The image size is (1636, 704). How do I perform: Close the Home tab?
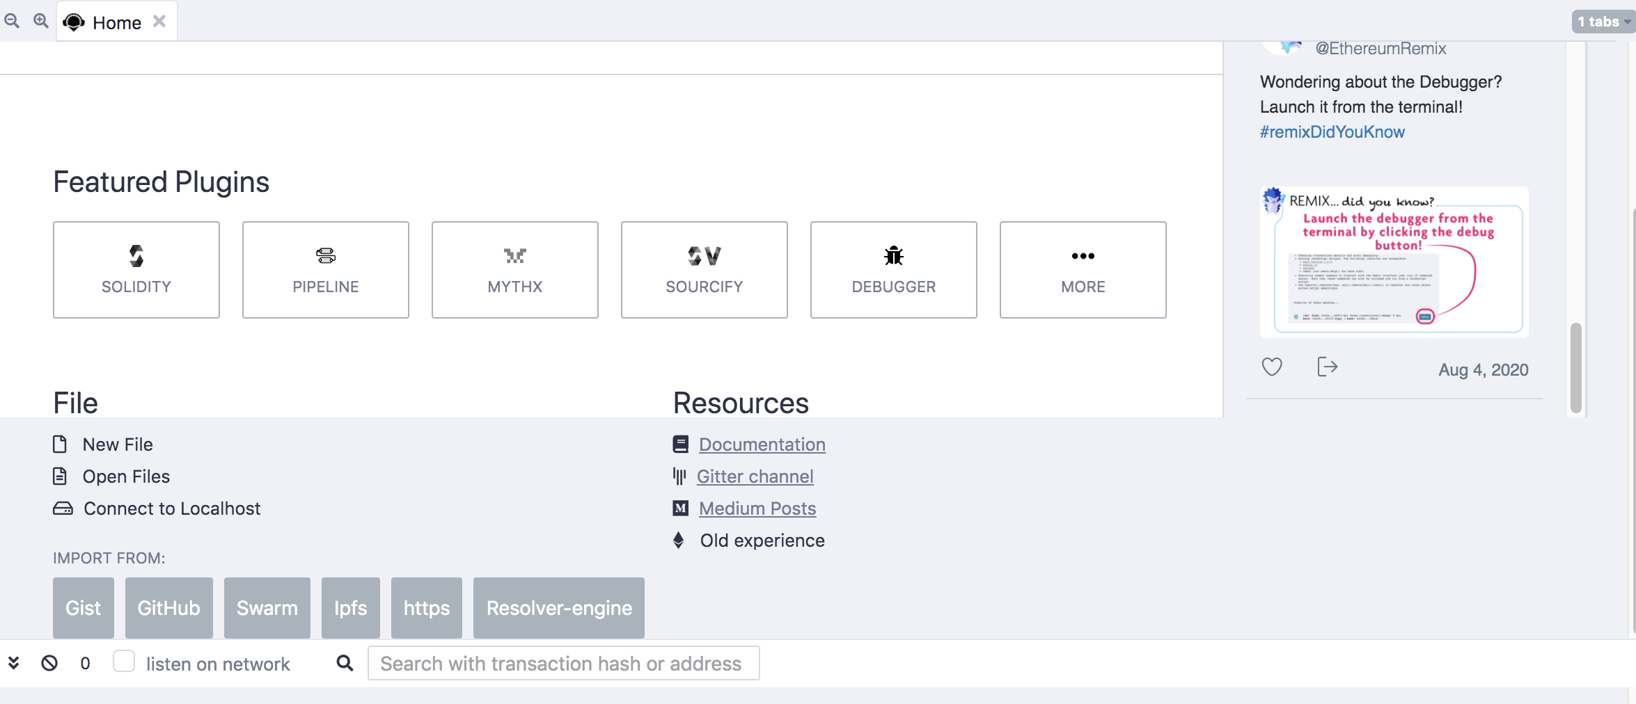[159, 22]
